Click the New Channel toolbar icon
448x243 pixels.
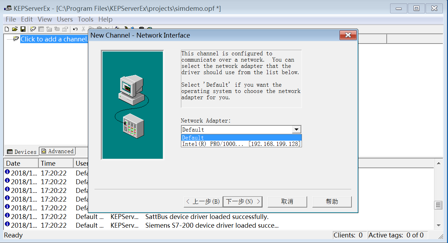[x=33, y=29]
